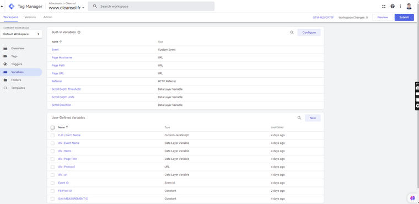Click the Preview button

[x=383, y=18]
